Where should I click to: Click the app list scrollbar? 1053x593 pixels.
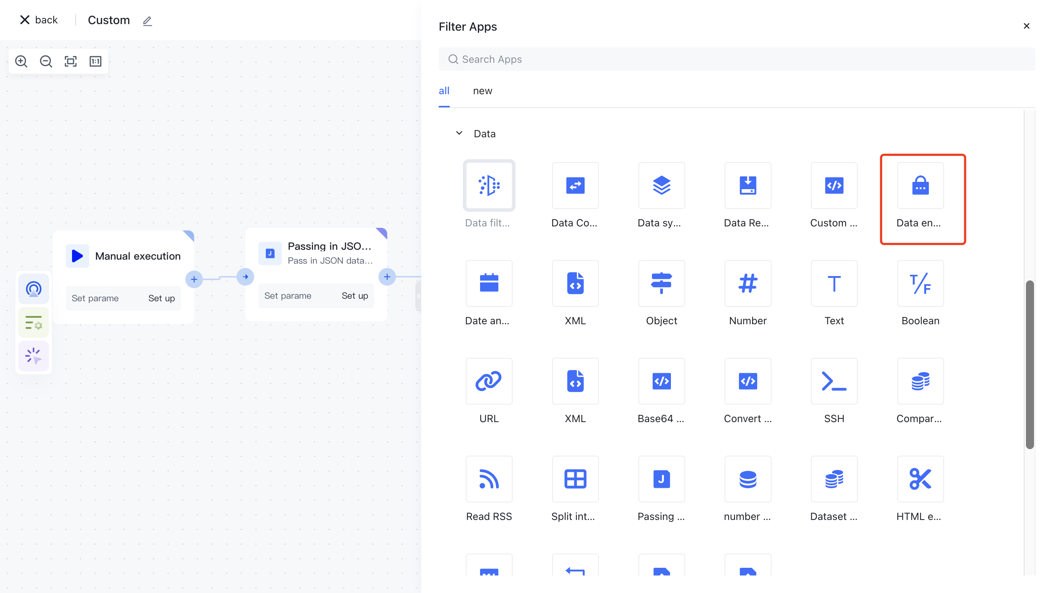[1029, 364]
